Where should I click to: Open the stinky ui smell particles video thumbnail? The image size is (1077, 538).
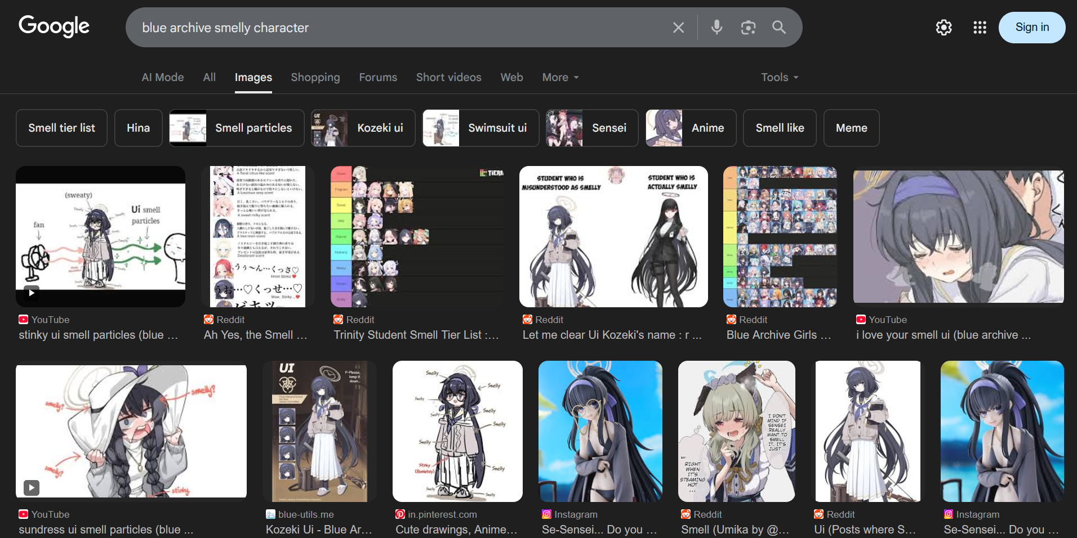pos(100,236)
